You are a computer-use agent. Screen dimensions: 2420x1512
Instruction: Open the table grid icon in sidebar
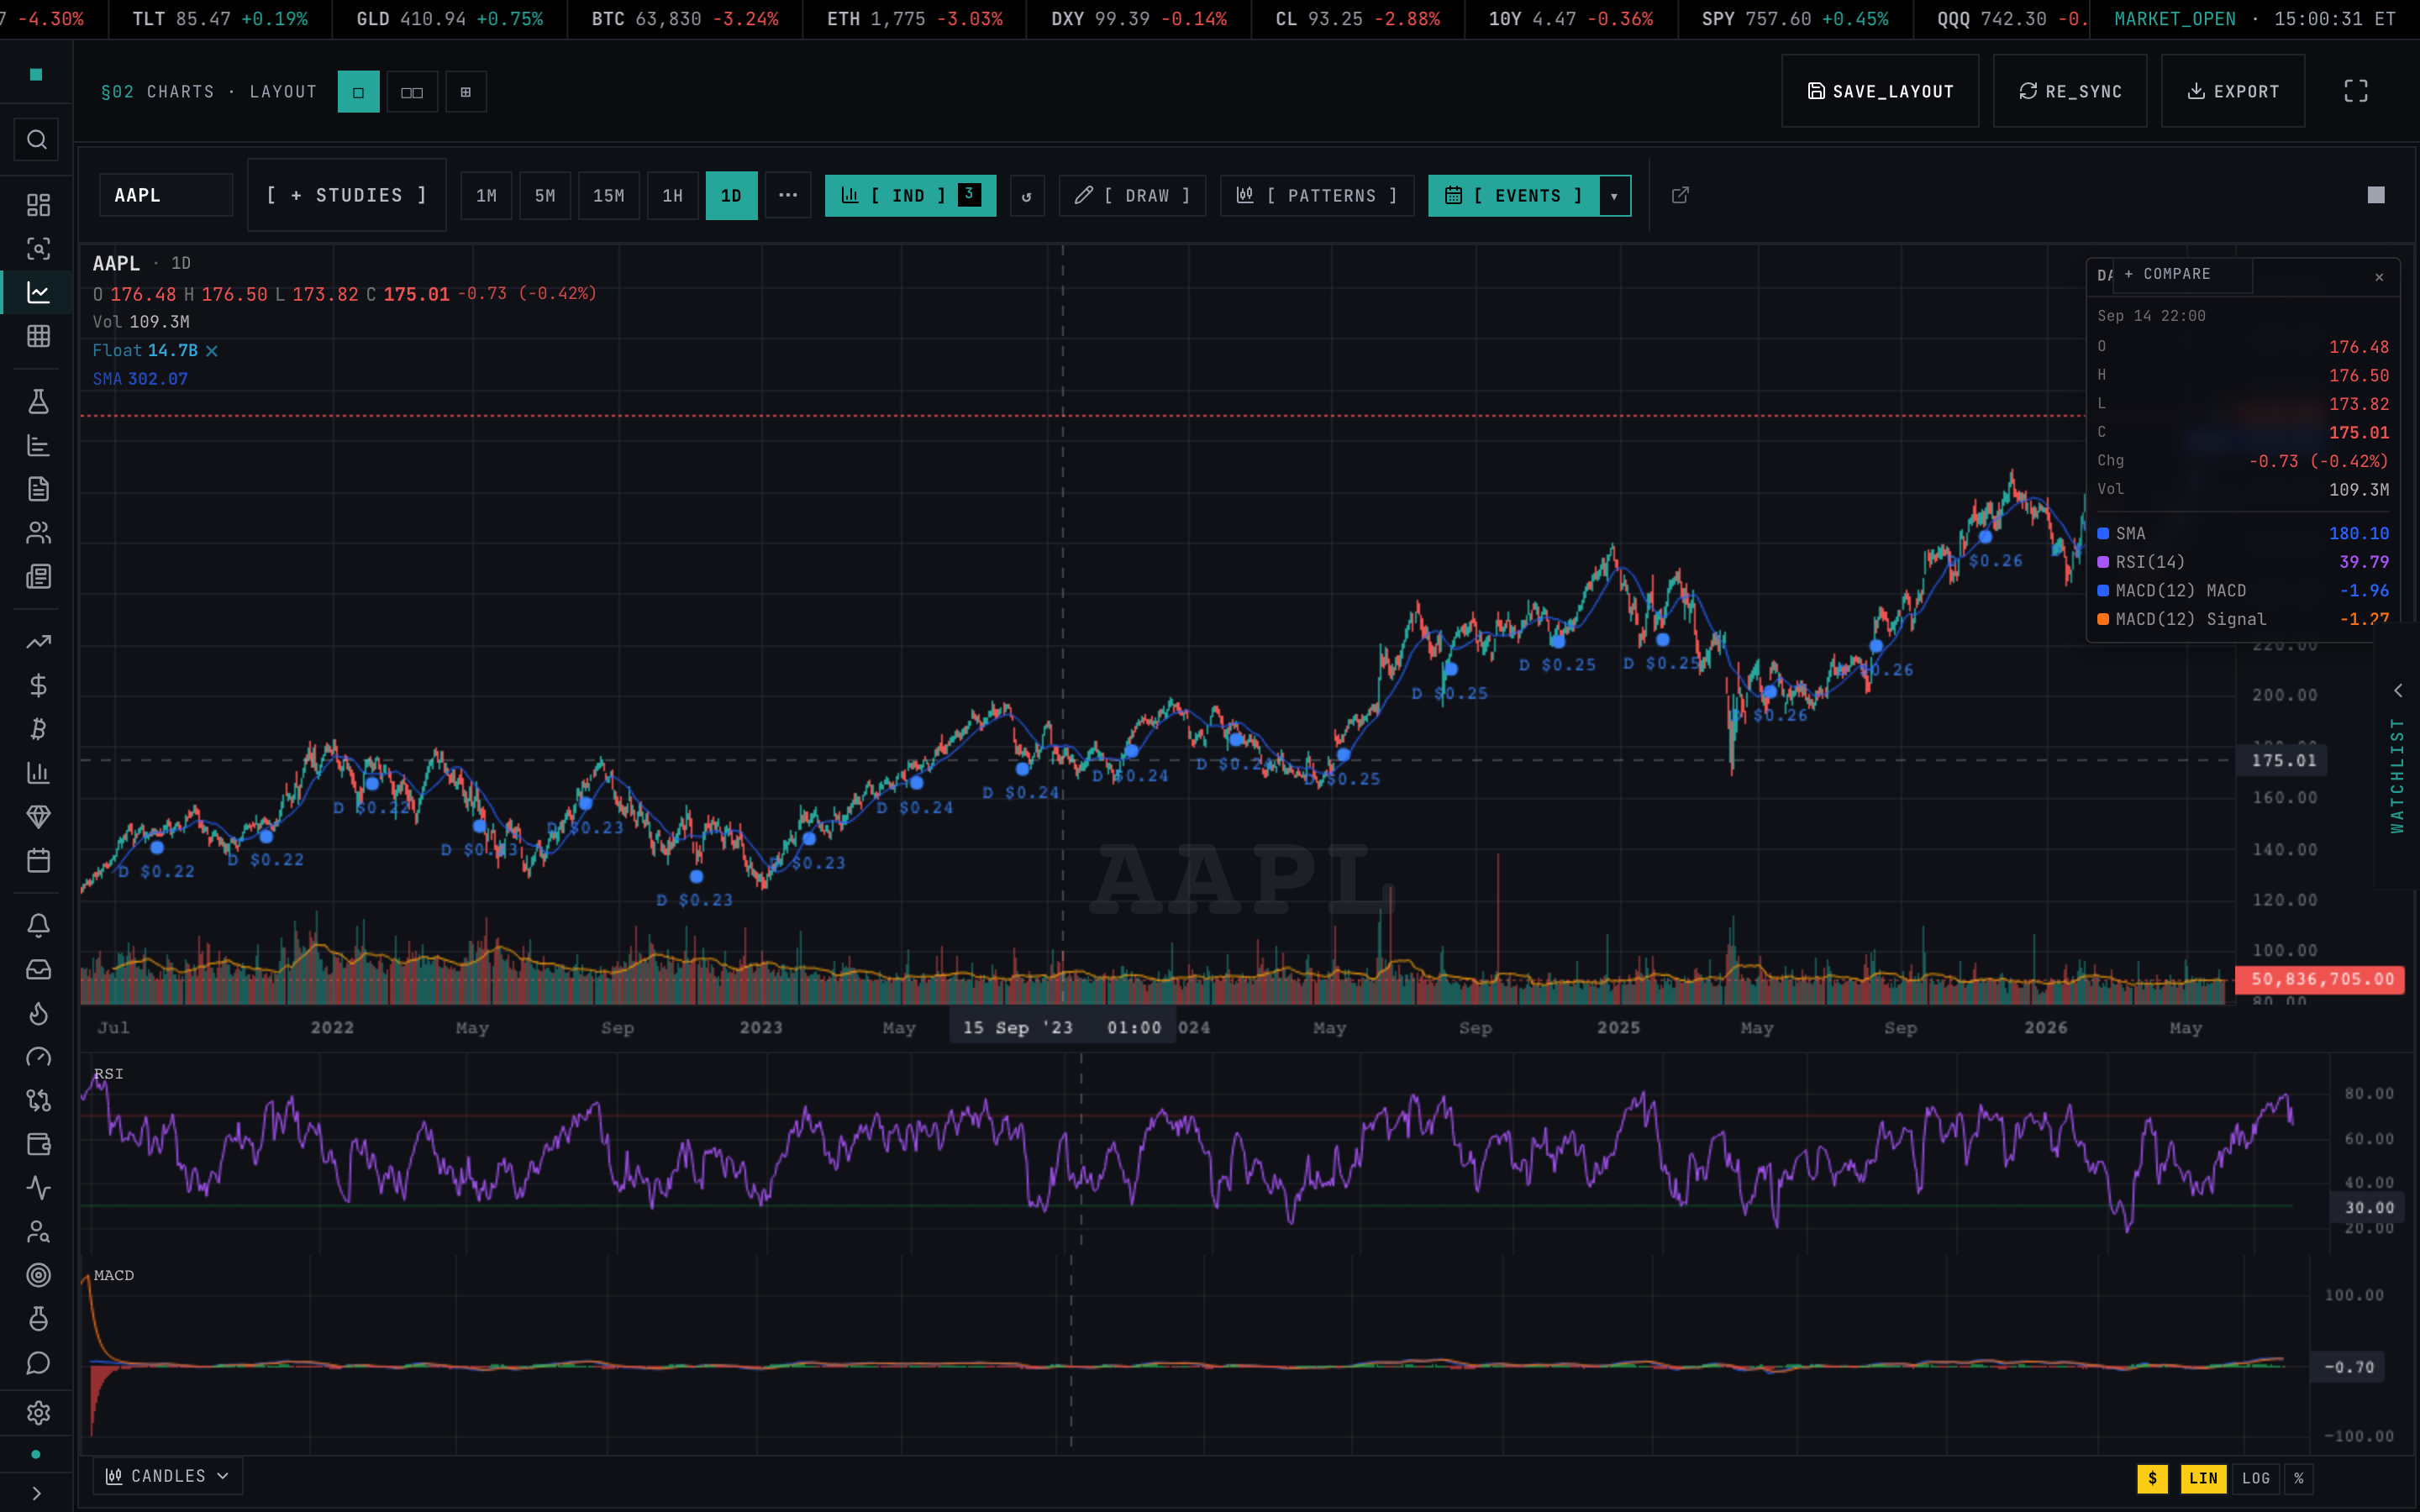coord(38,336)
